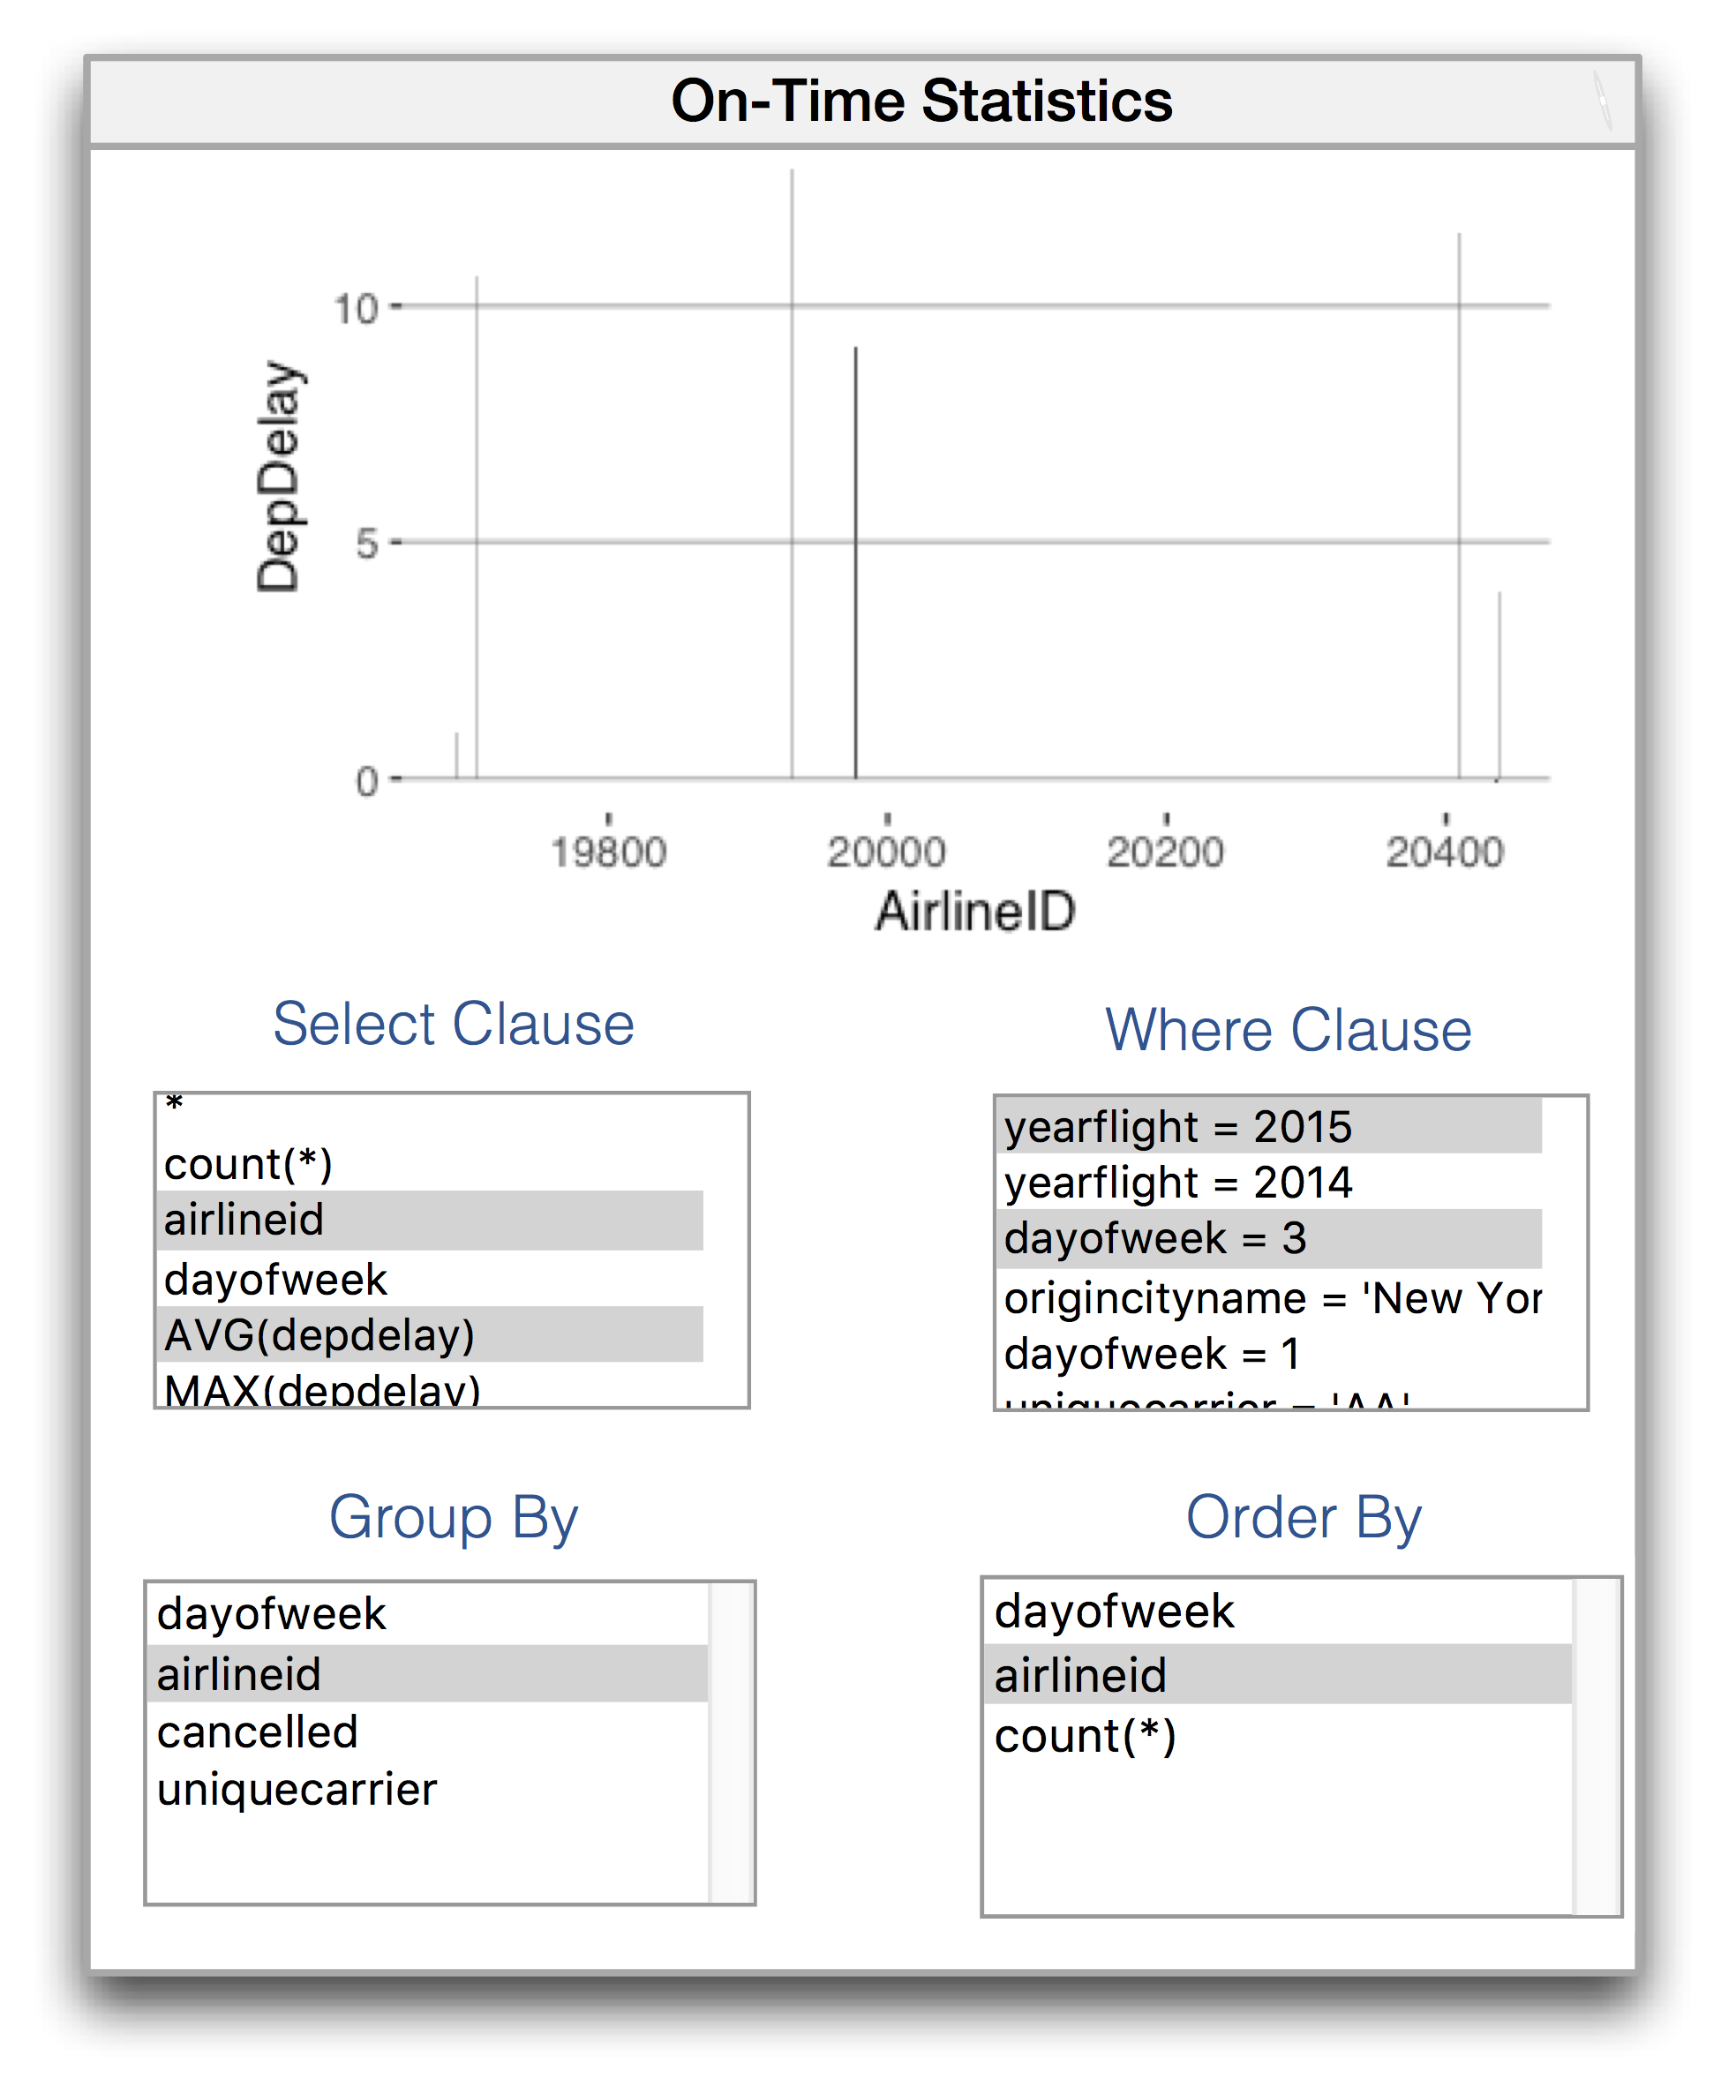Viewport: 1721px width, 2081px height.
Task: Select the asterisk entry in Select Clause
Action: click(176, 1106)
